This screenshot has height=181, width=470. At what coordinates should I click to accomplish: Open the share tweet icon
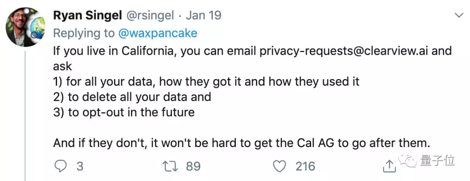pos(389,166)
